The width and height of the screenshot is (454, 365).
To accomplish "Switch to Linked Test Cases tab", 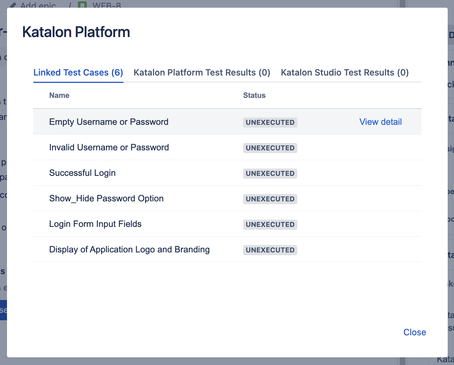I will point(78,72).
